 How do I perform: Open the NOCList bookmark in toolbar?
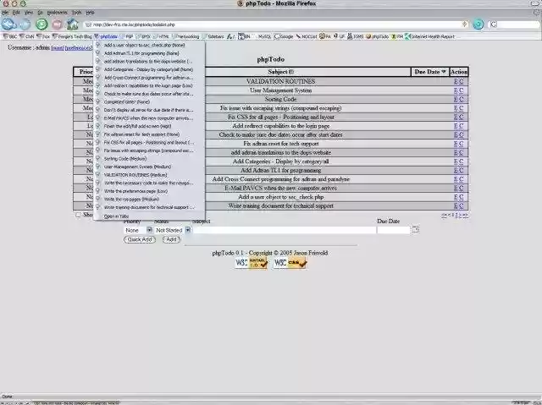pos(307,36)
